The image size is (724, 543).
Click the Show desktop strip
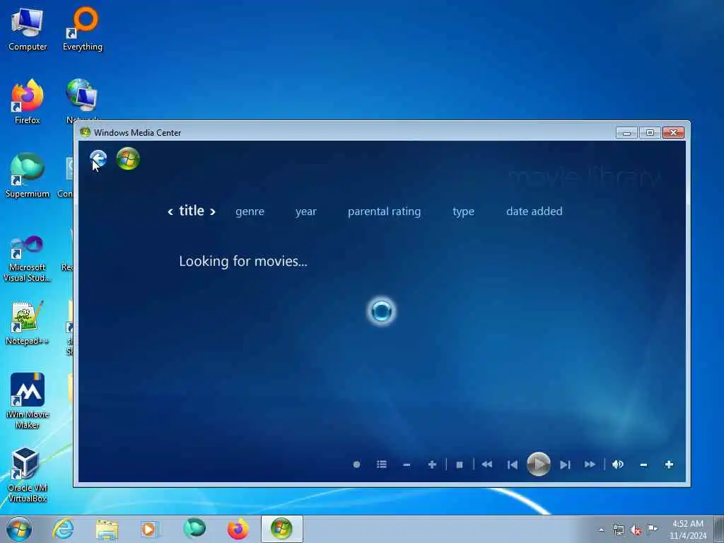719,529
